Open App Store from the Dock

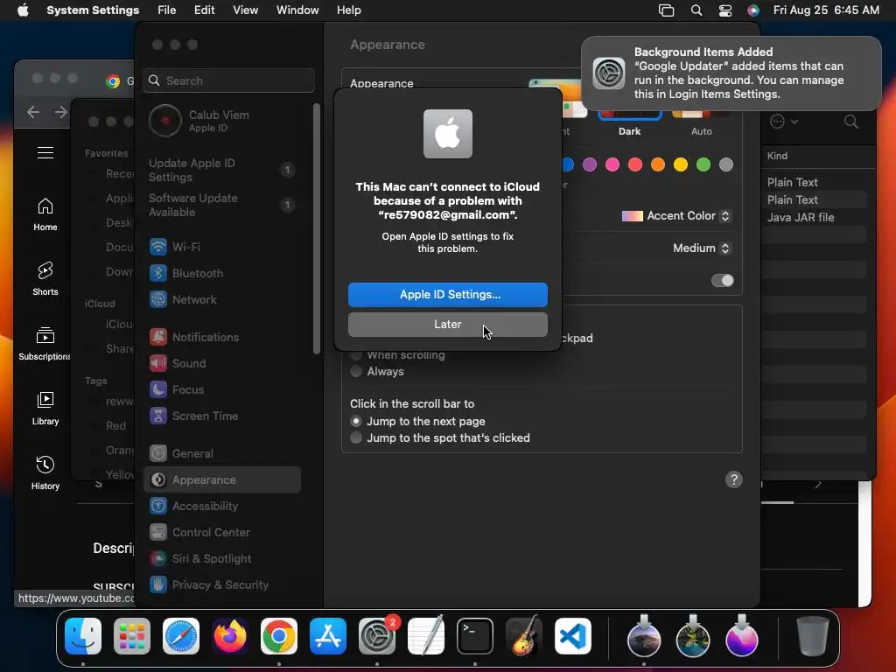tap(328, 636)
